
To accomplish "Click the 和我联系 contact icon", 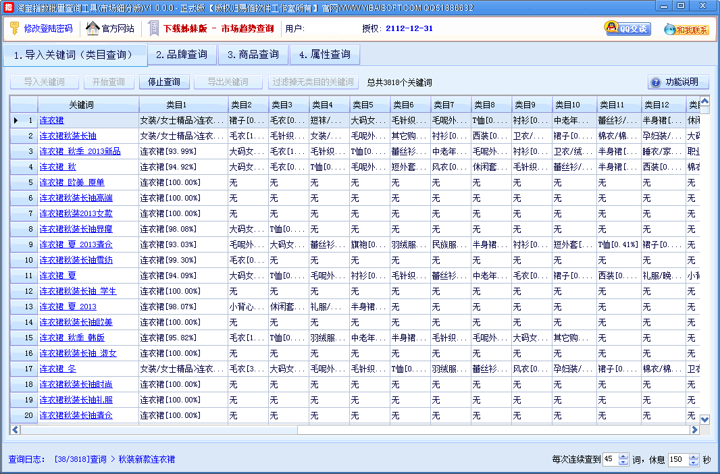I will (x=686, y=29).
